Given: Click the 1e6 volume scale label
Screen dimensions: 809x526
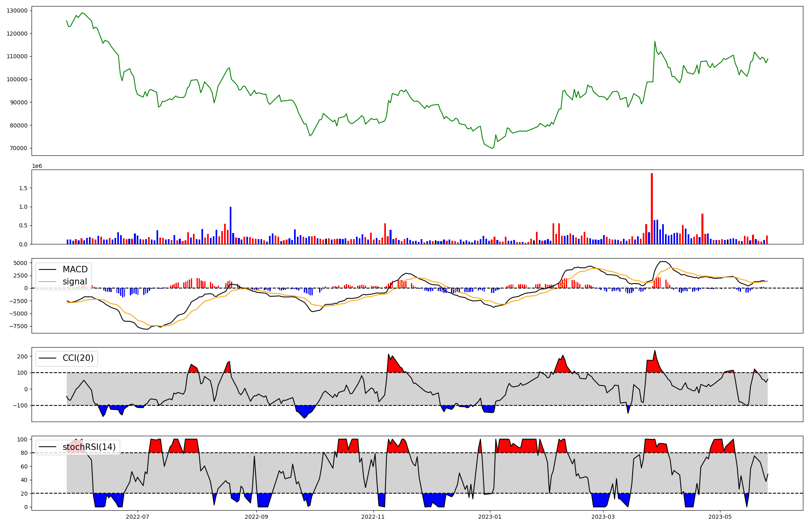Looking at the screenshot, I should point(37,166).
